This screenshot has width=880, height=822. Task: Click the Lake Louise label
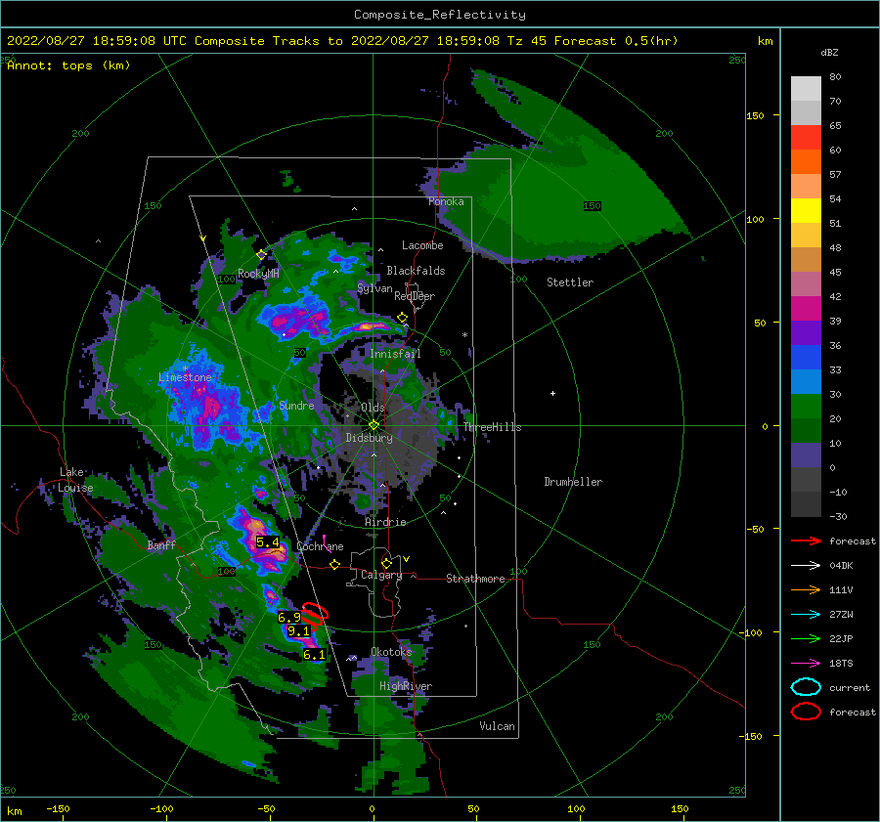pos(75,480)
